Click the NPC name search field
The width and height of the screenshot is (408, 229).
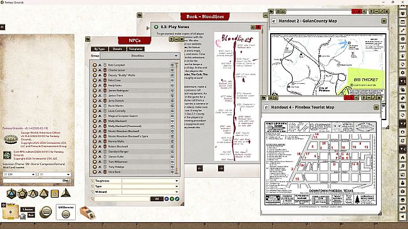[x=122, y=199]
